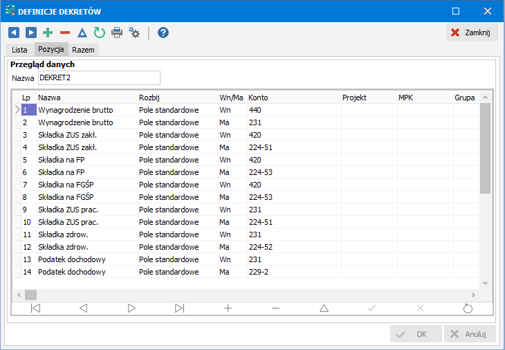The height and width of the screenshot is (350, 505).
Task: Click row 12 account 224-52
Action: point(294,247)
